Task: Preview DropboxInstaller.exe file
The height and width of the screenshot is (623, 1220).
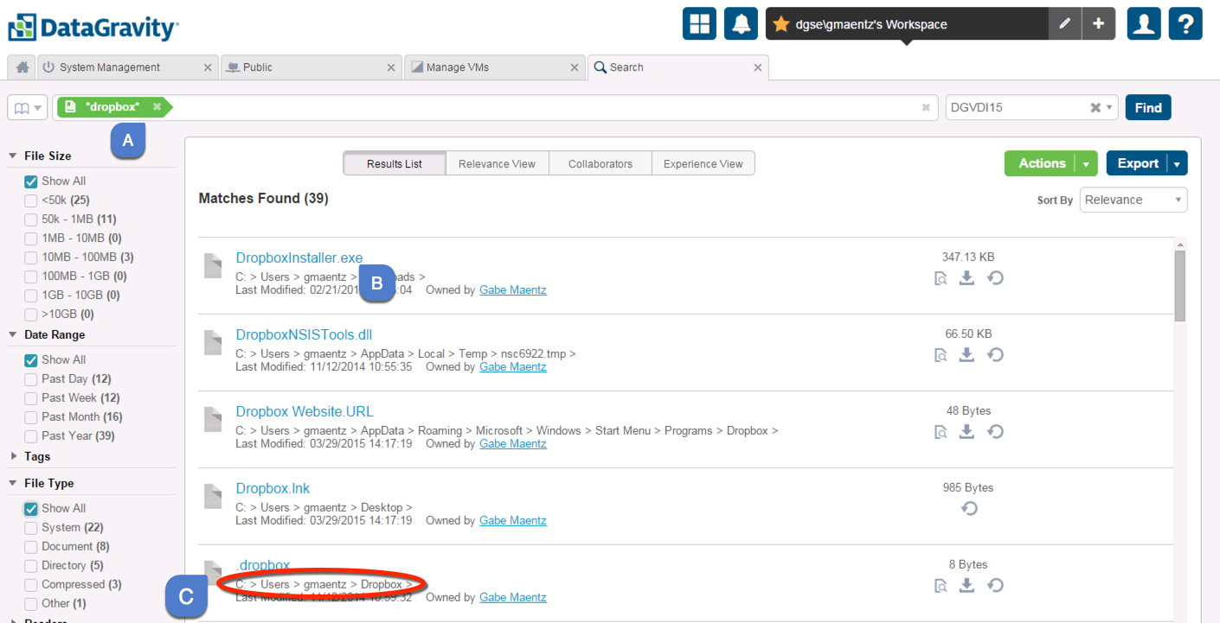Action: (941, 278)
